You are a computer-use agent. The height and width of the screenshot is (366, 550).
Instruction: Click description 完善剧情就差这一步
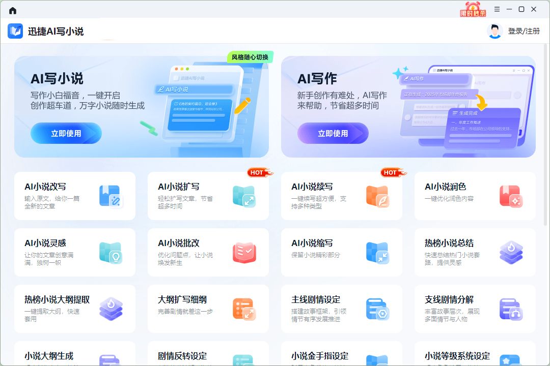pyautogui.click(x=185, y=312)
